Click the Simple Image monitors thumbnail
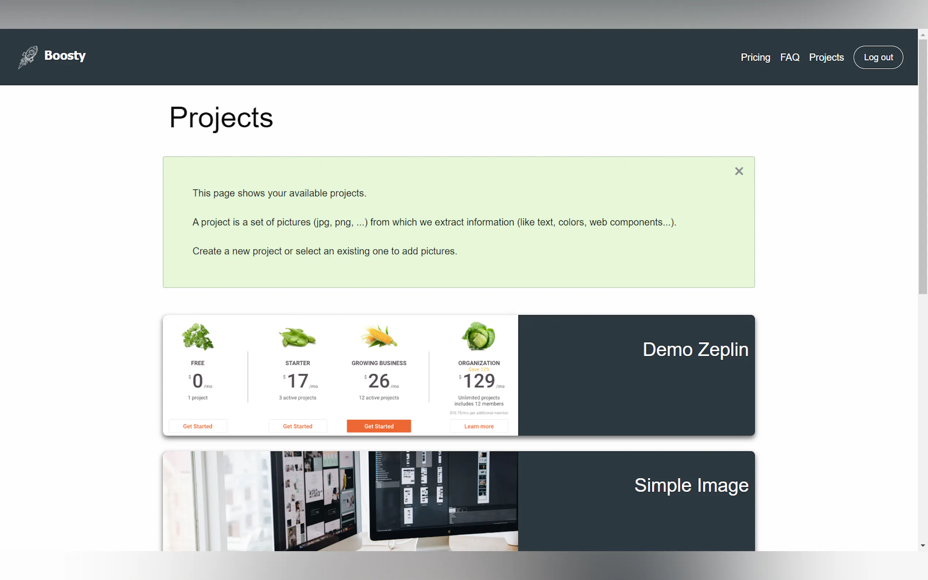 (340, 501)
